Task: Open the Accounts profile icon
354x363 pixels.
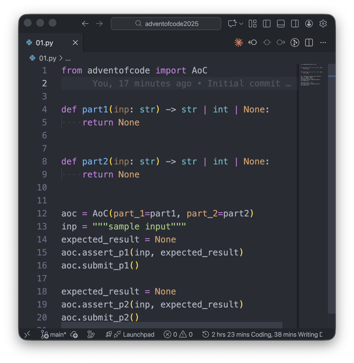Action: point(309,24)
